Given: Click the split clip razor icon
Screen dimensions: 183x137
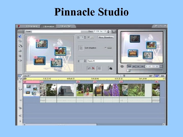Looking at the screenshot, I should [x=120, y=76].
